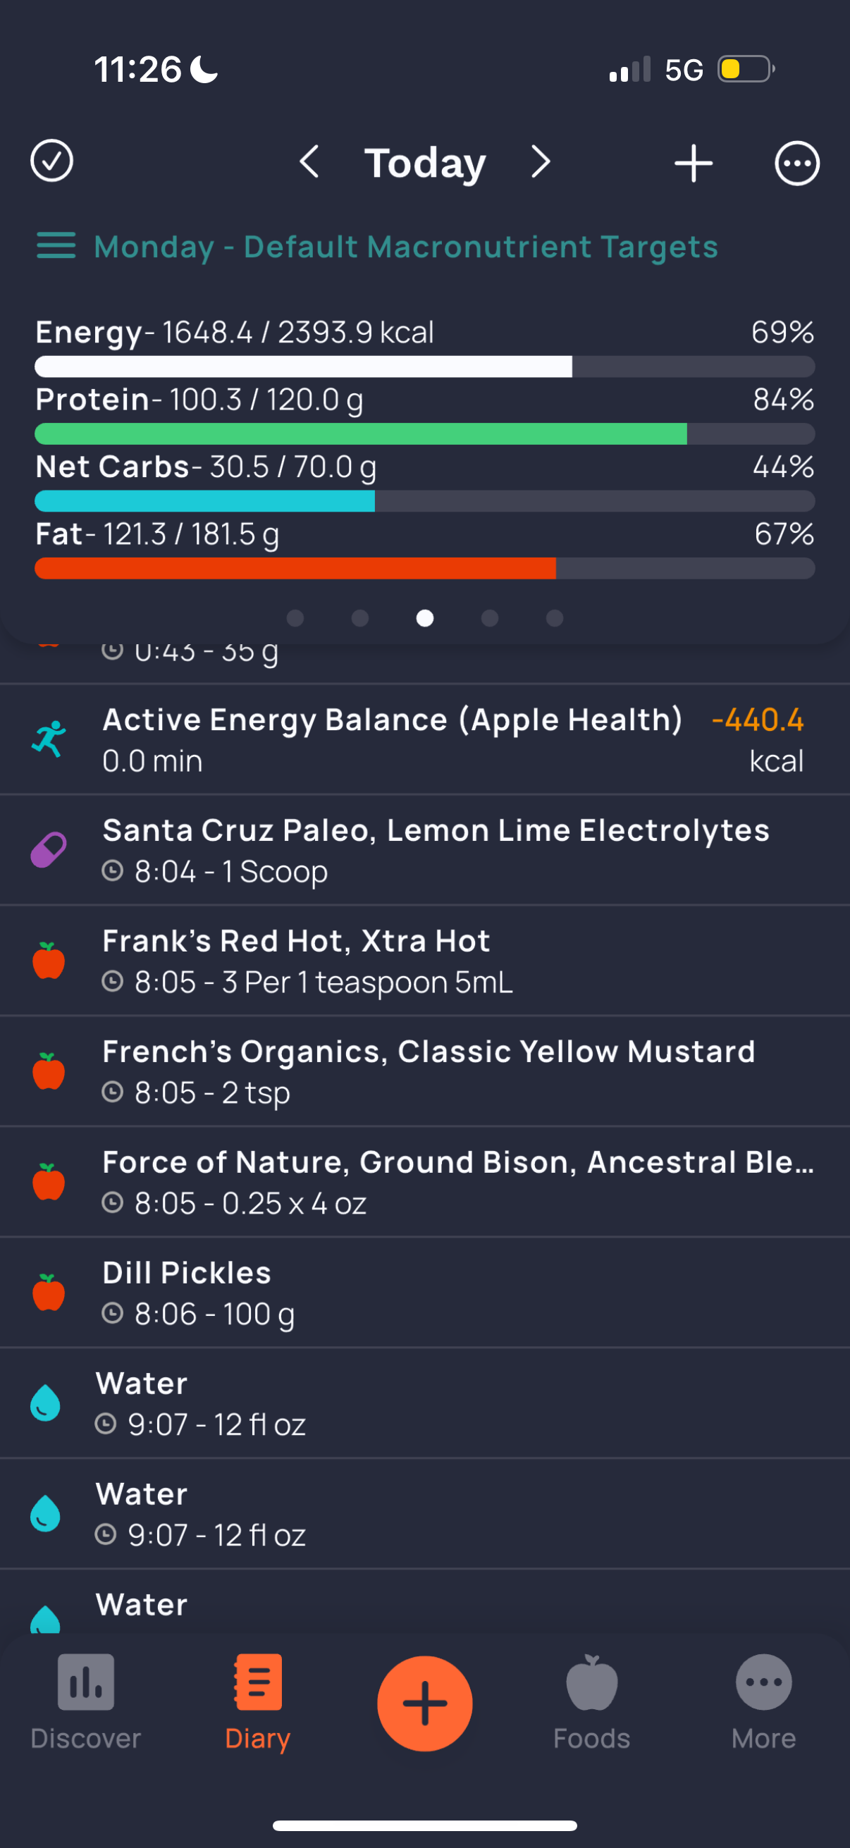The image size is (850, 1848).
Task: Tap the mark-day-complete checkmark icon
Action: (51, 161)
